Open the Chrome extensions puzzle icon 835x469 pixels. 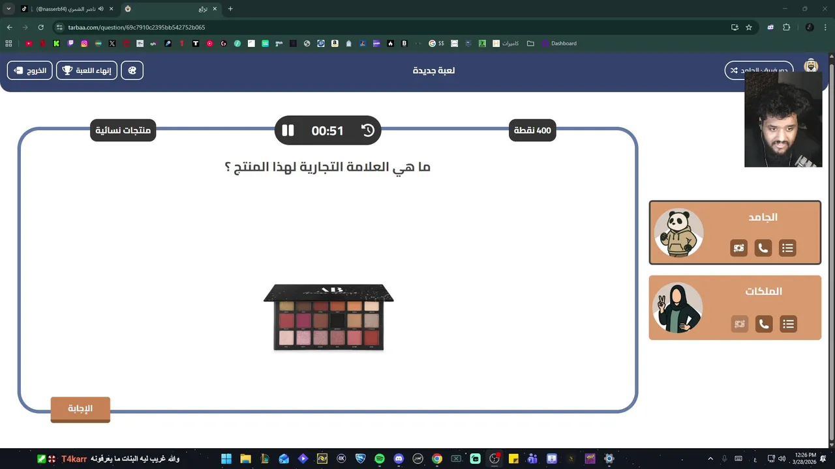(x=786, y=27)
